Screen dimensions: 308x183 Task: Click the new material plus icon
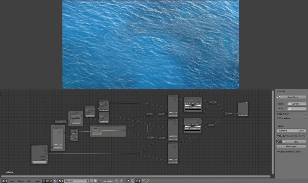91,181
